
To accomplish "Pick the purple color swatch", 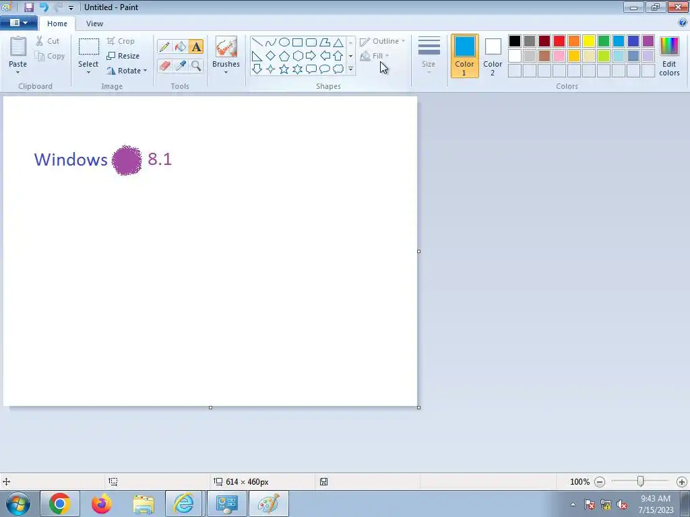I will (x=648, y=41).
